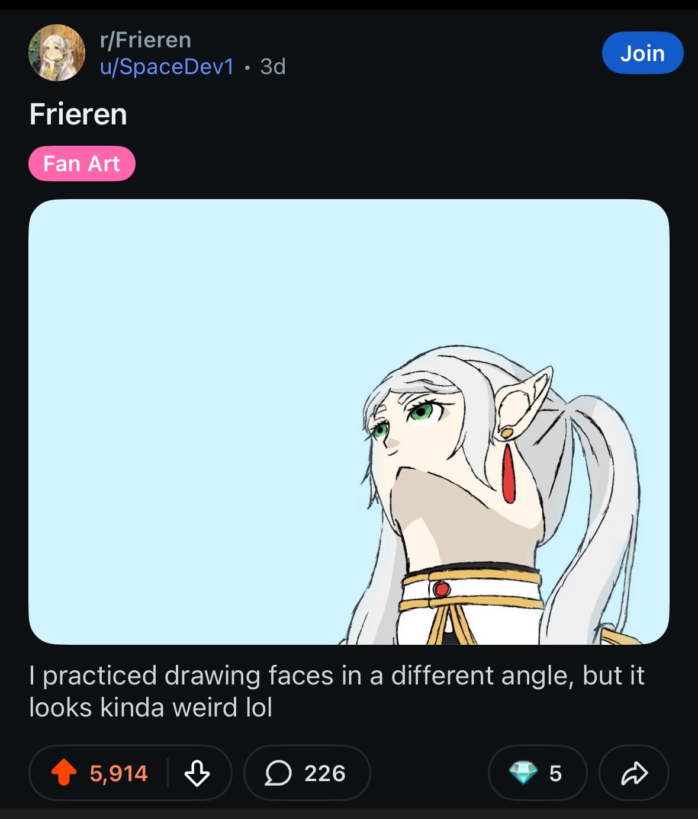Viewport: 698px width, 819px height.
Task: Click the diamond award gem icon
Action: click(x=523, y=773)
